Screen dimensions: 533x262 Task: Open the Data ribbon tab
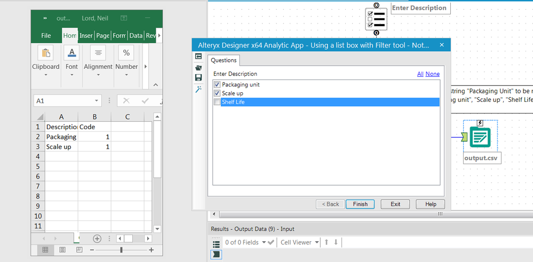click(136, 35)
